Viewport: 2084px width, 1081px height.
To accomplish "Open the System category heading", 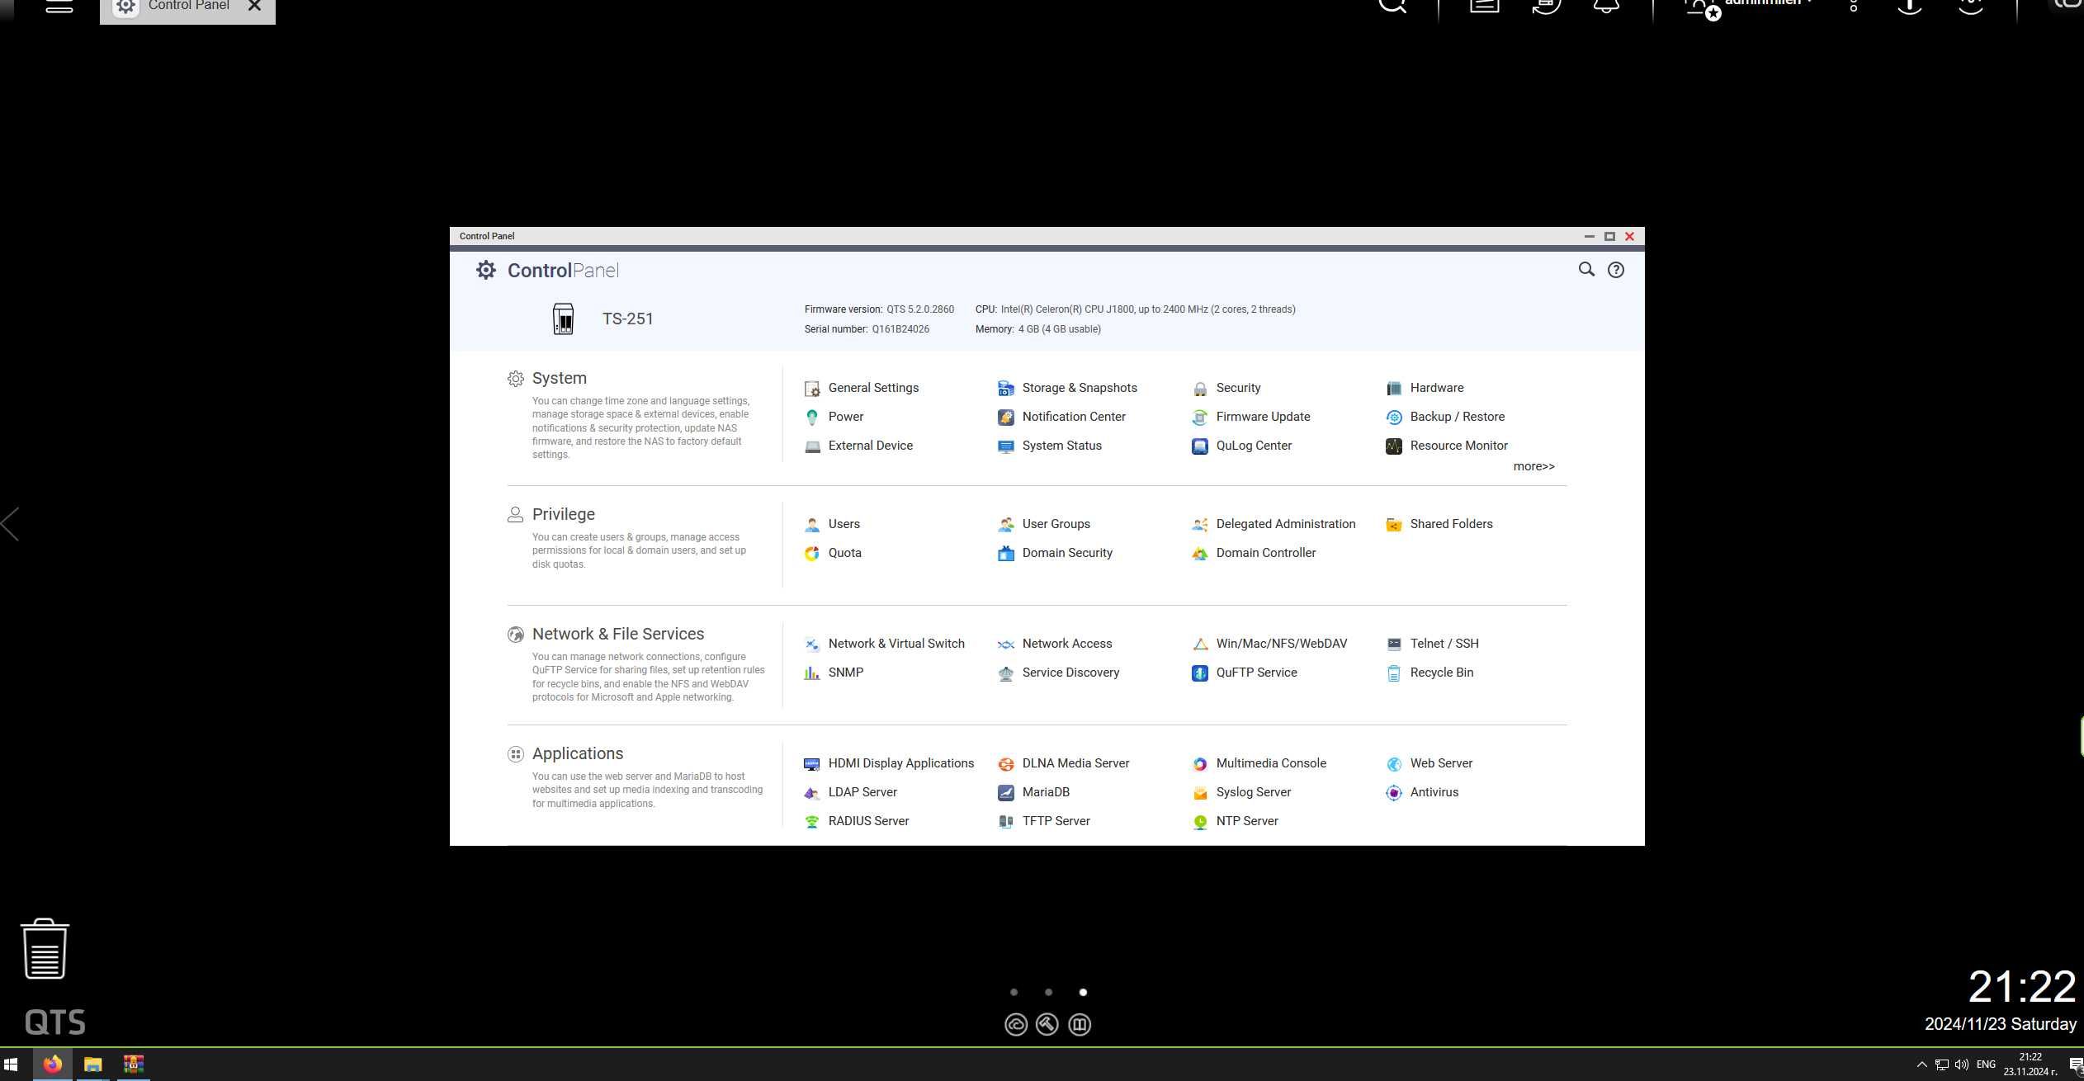I will point(559,378).
